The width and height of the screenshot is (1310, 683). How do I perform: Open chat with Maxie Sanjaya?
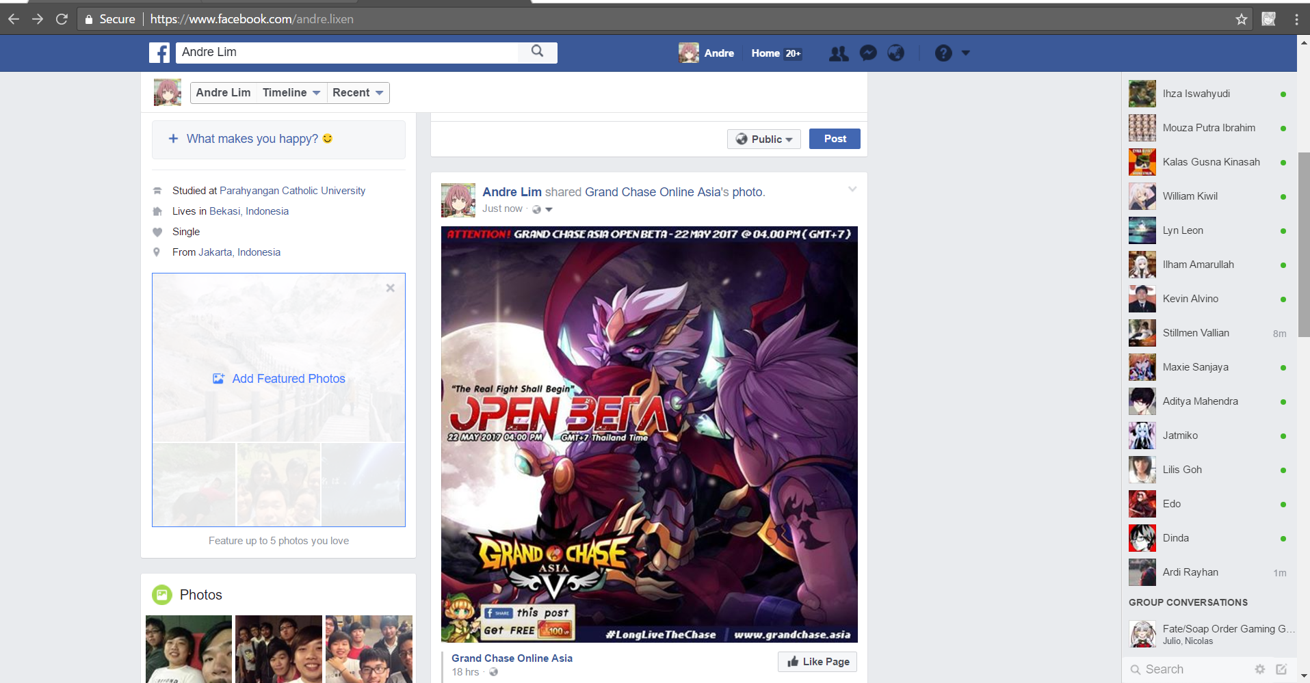[x=1209, y=367]
